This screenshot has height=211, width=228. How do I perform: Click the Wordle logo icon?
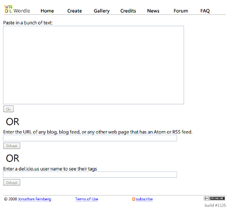tap(9, 9)
